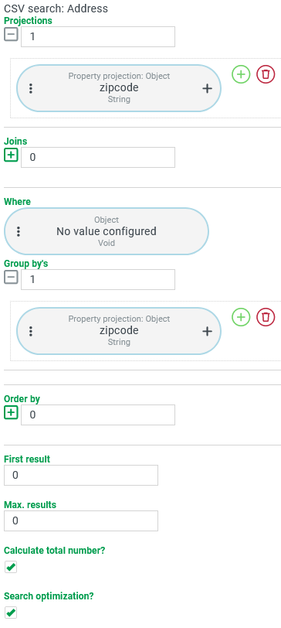Click plus sign inside Group by zipcode pill
This screenshot has width=281, height=628.
[x=207, y=331]
